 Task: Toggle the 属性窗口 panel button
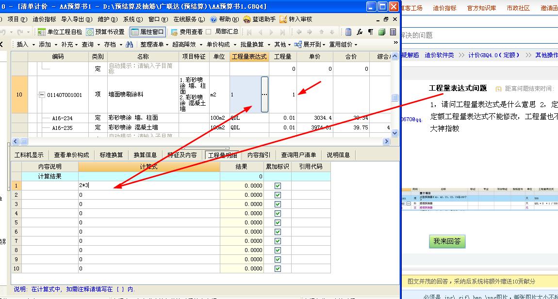[x=148, y=32]
